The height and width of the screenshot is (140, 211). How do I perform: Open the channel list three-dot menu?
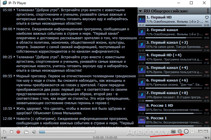(208, 11)
